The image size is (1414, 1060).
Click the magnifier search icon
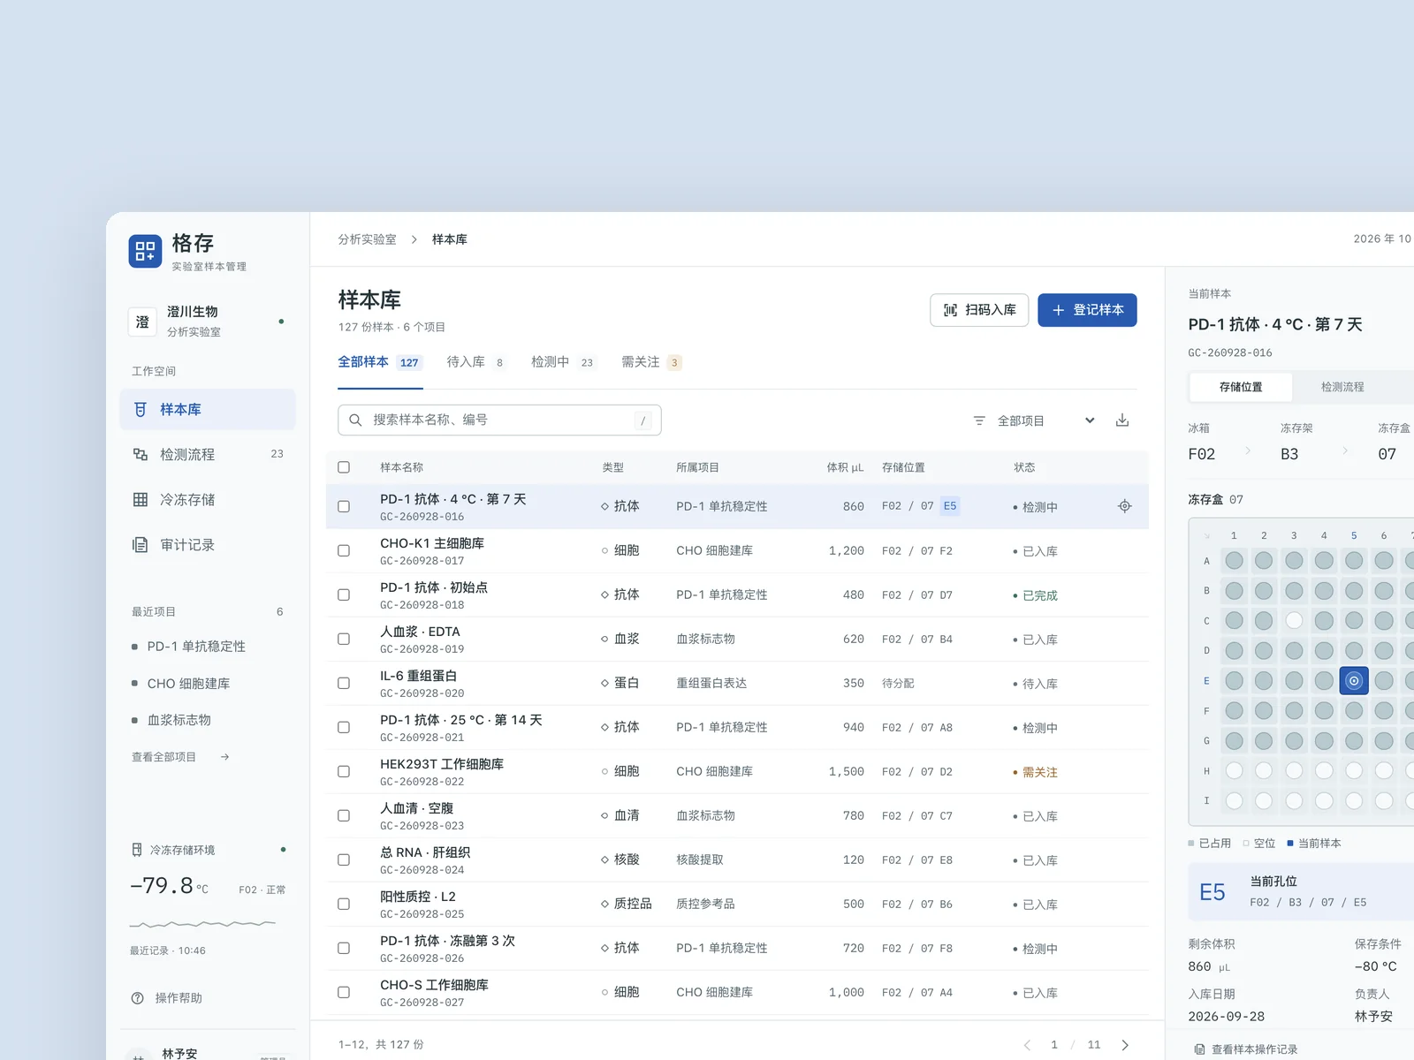pos(355,420)
